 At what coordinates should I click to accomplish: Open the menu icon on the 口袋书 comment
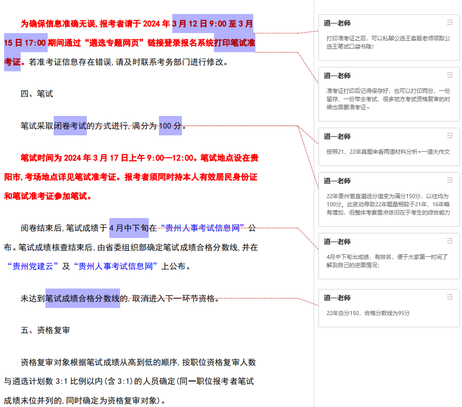[449, 22]
